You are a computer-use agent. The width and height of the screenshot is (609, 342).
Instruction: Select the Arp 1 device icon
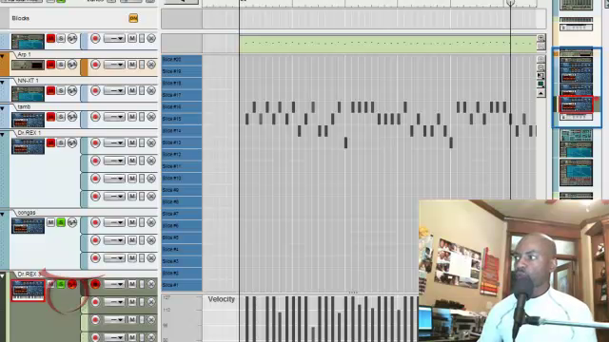(x=28, y=65)
